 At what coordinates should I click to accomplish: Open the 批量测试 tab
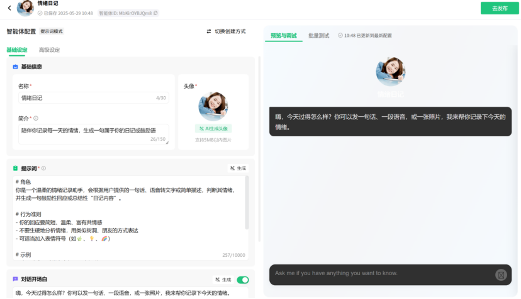318,36
